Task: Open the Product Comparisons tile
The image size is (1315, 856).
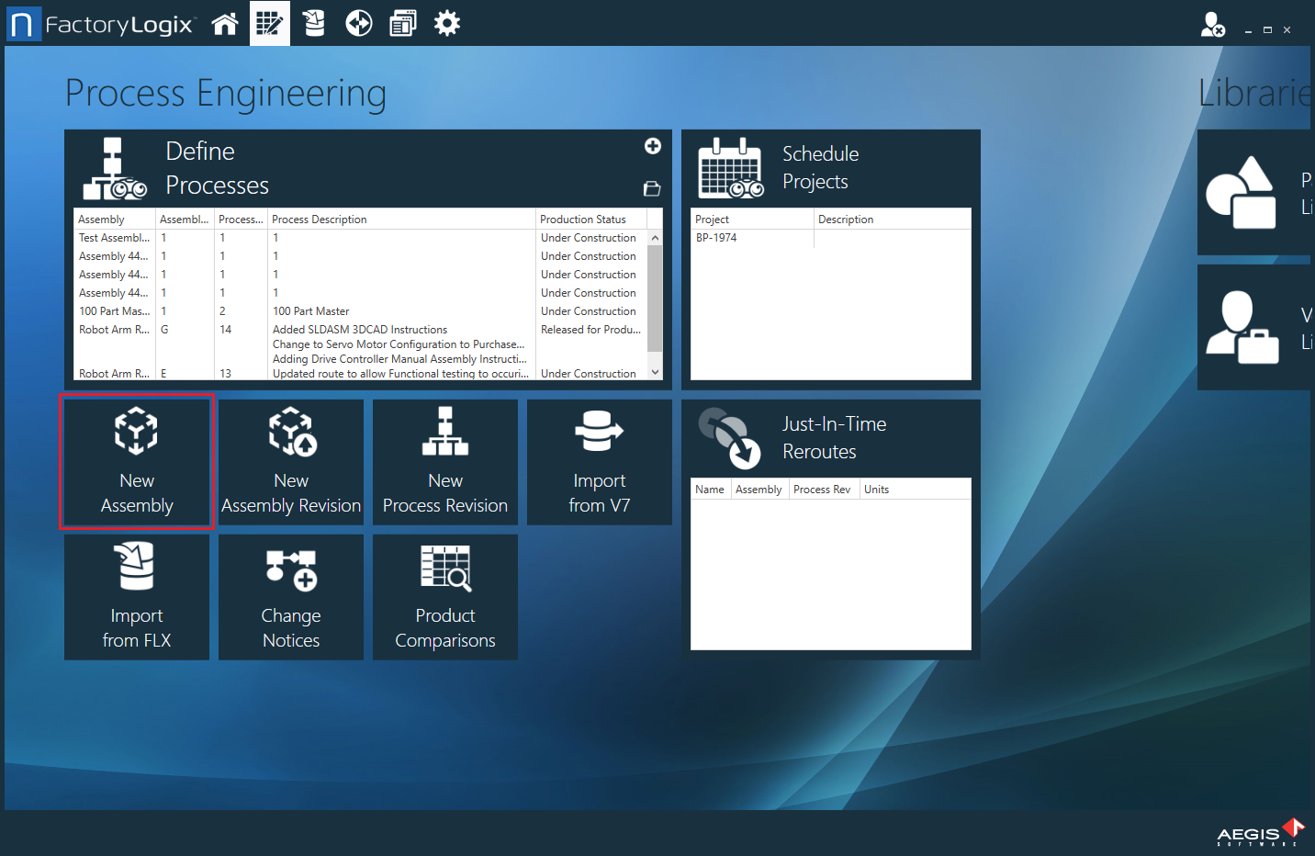Action: [x=445, y=597]
